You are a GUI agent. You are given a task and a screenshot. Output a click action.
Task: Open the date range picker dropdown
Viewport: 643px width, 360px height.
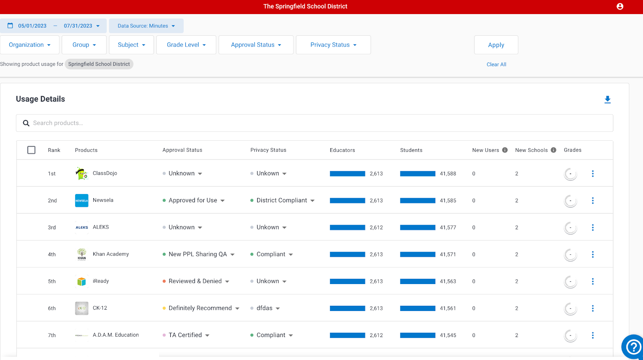pyautogui.click(x=53, y=26)
